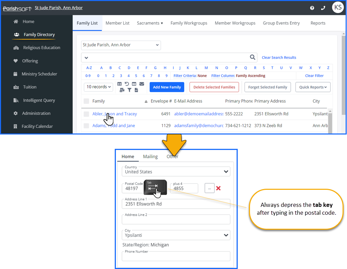This screenshot has height=269, width=347.
Task: Click the Postal Code input field
Action: pos(133,188)
